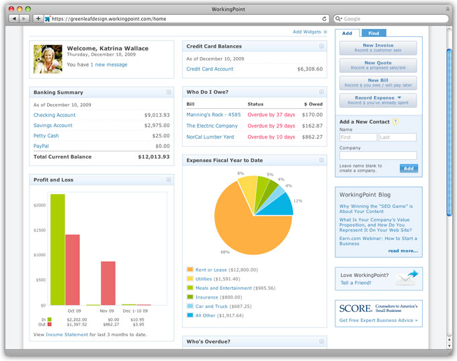Image resolution: width=457 pixels, height=361 pixels.
Task: Click the New Quote button
Action: 378,65
